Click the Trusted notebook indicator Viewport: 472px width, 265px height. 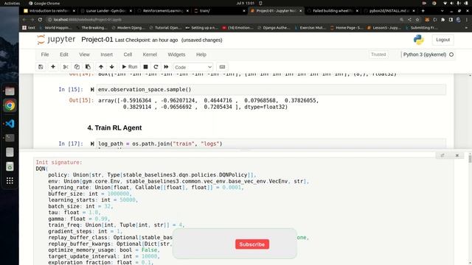tap(378, 54)
